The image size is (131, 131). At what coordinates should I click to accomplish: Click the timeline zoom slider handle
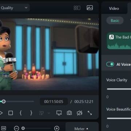(23, 128)
